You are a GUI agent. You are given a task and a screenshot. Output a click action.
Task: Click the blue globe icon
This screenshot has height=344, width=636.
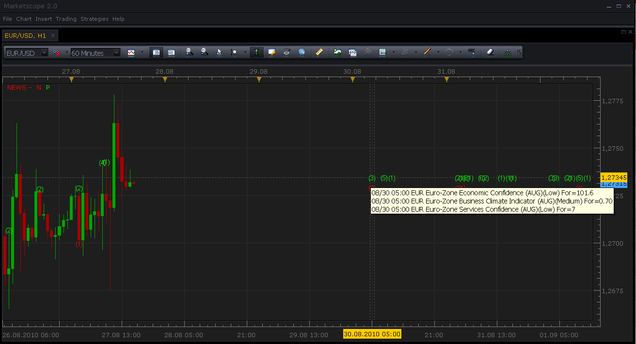click(x=302, y=52)
